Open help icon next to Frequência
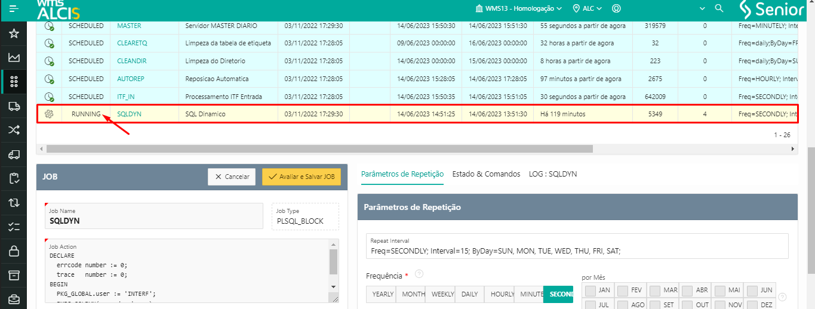 pos(419,274)
